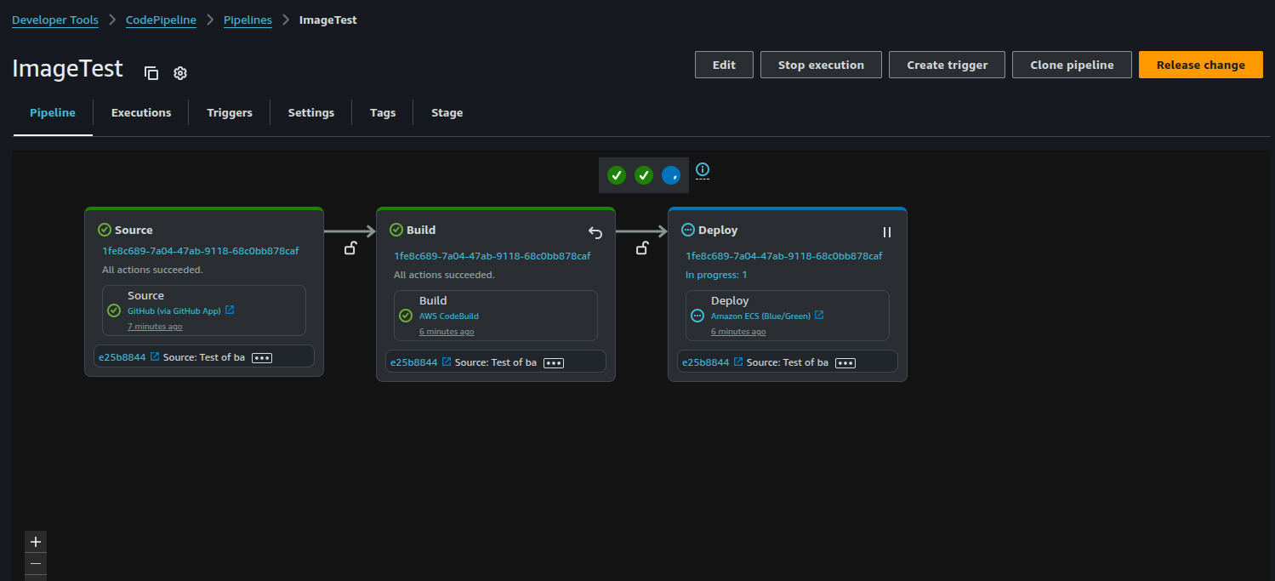Click Deploy stage in-progress status icon
Screen dimensions: 1275x581
point(688,230)
